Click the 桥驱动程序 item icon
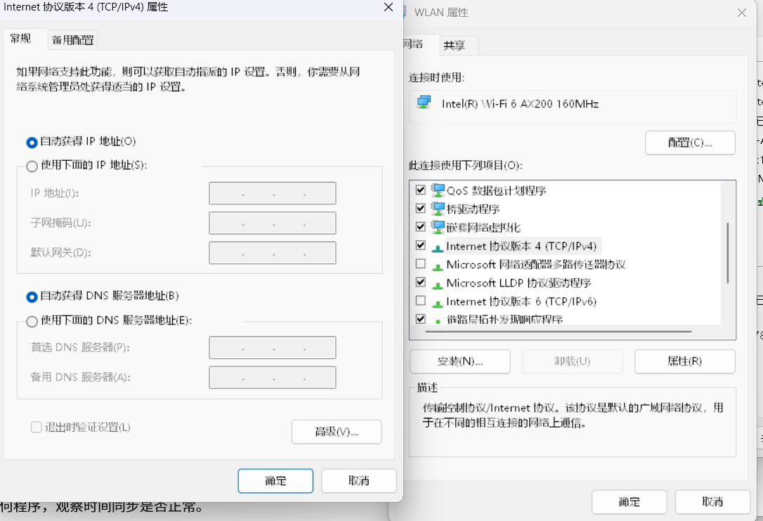The width and height of the screenshot is (763, 521). [x=438, y=209]
